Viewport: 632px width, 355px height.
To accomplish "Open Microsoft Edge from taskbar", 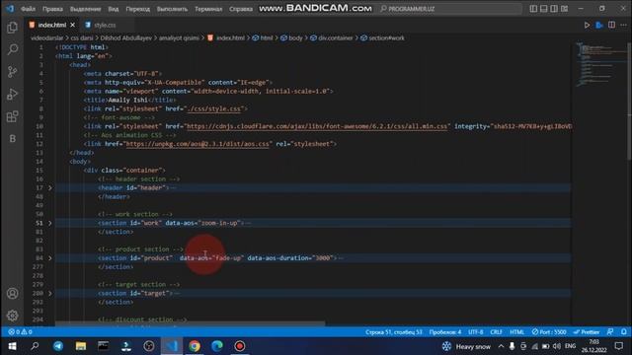I will [217, 346].
